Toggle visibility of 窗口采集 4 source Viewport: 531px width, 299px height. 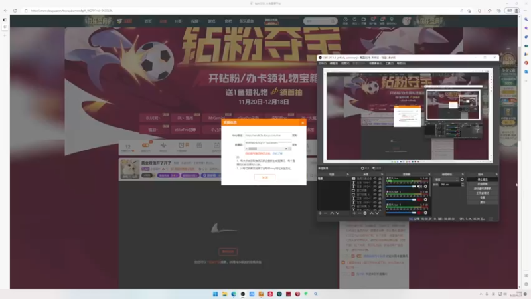click(x=375, y=194)
